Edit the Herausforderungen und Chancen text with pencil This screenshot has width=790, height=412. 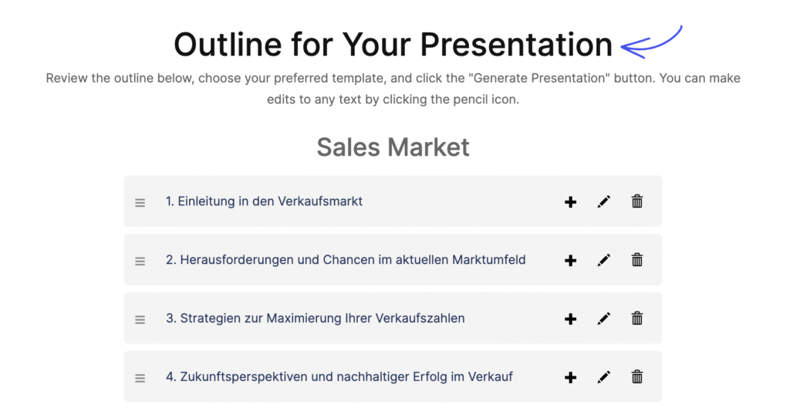coord(603,260)
